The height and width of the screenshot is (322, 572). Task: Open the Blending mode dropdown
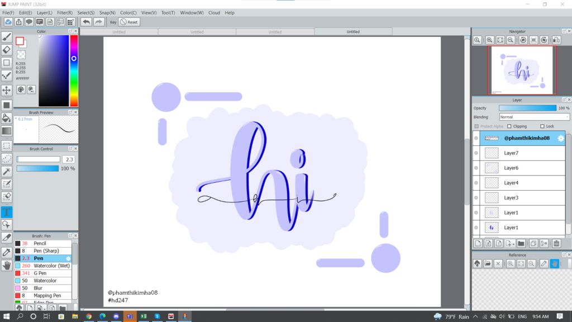534,117
